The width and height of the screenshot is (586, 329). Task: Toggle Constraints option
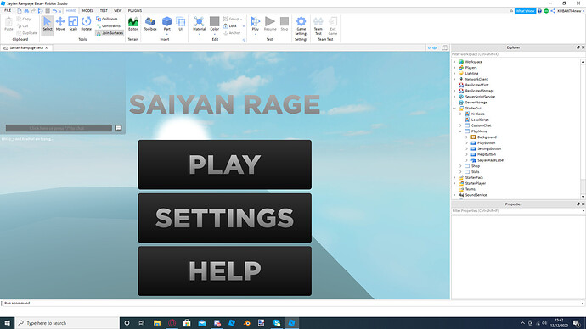pyautogui.click(x=109, y=25)
